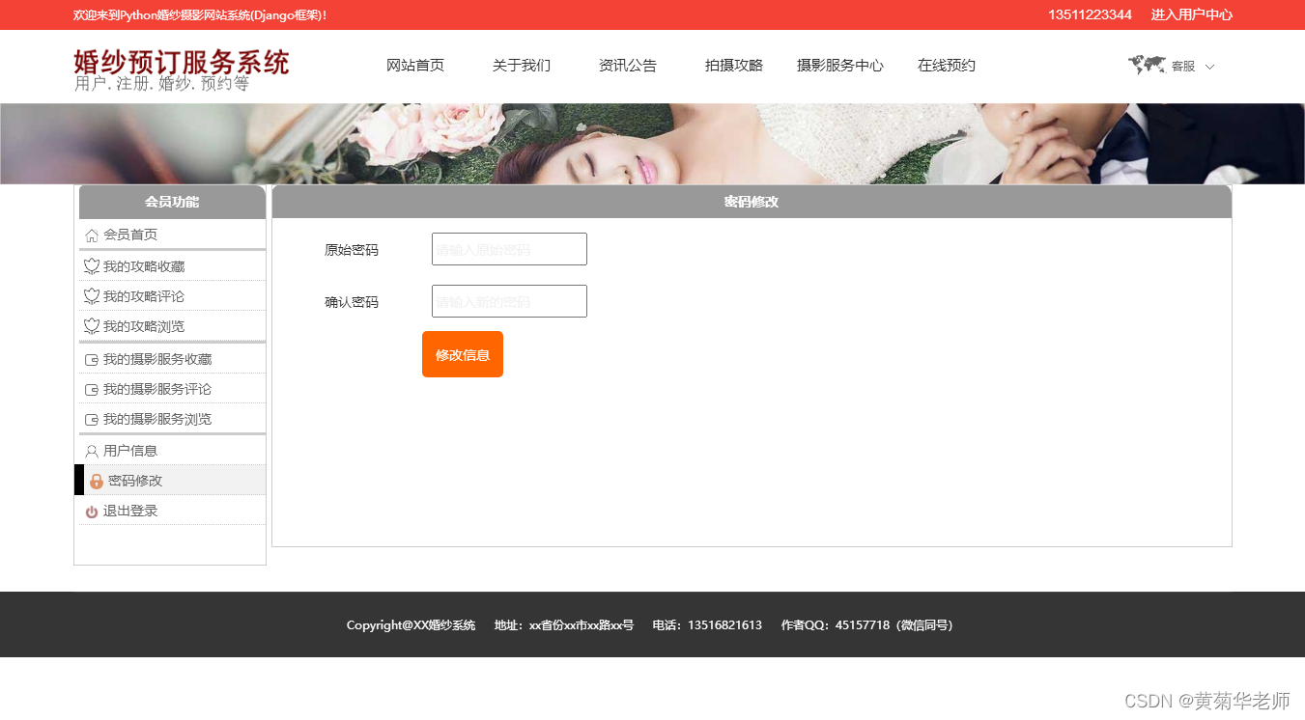Click the wallet icon next to 我的摄影服务收藏
1305x720 pixels.
pos(92,360)
